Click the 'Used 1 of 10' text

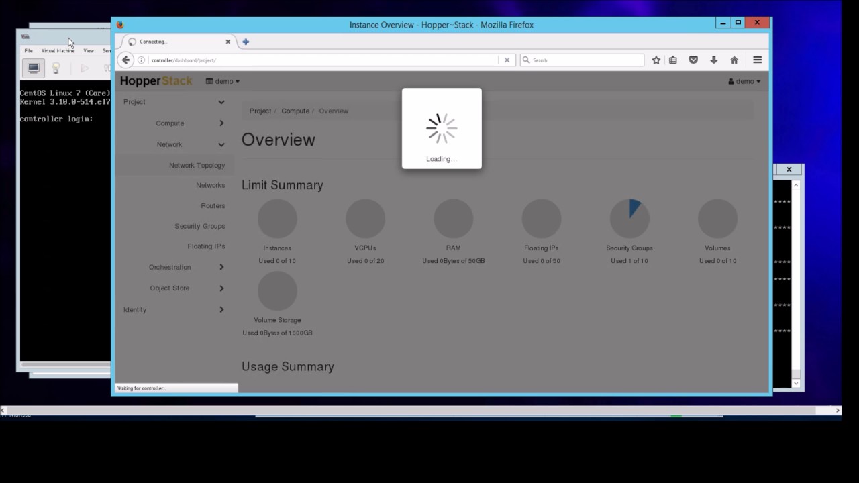(629, 261)
